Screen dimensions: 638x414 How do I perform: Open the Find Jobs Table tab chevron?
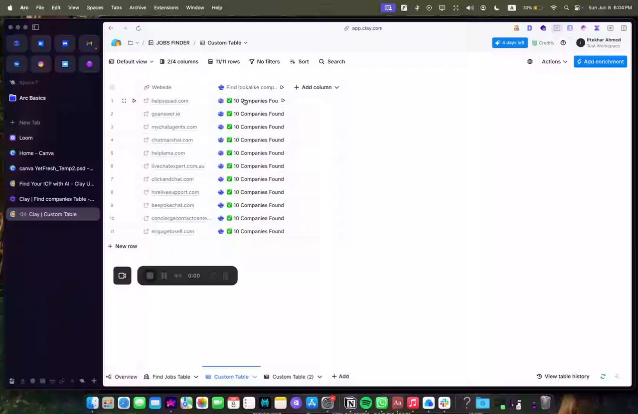(x=196, y=377)
